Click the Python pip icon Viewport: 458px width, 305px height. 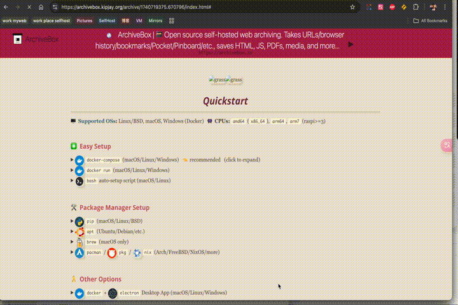point(80,222)
